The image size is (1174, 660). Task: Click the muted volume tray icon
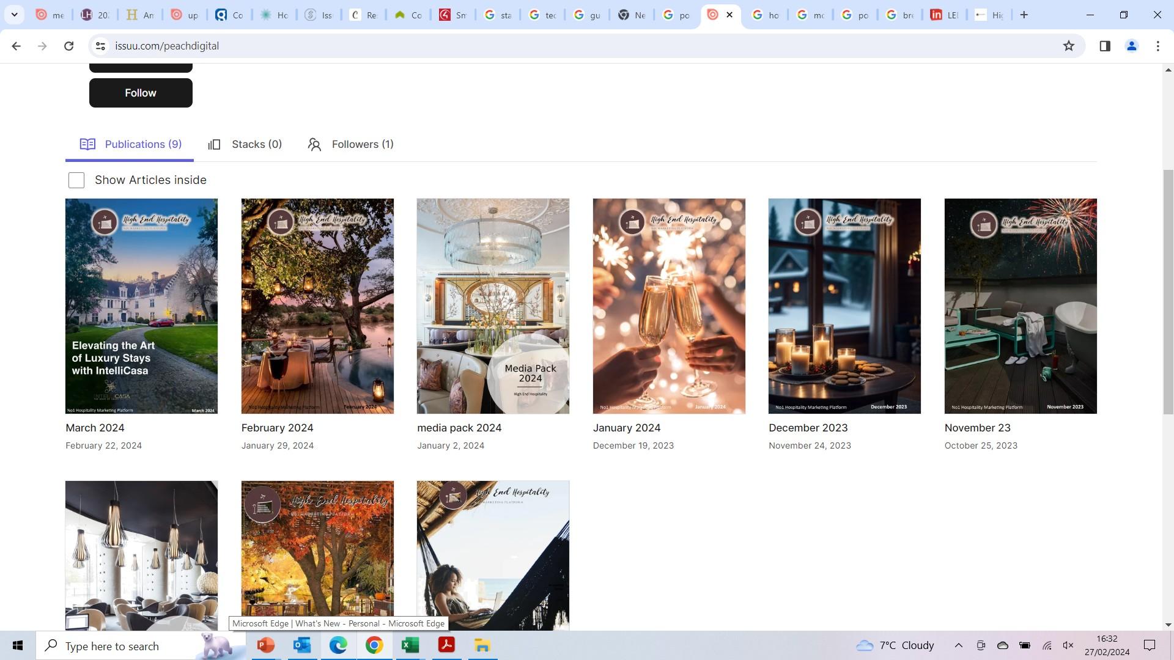(x=1068, y=646)
